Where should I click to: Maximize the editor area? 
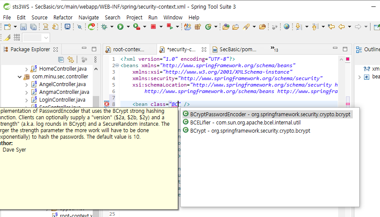coord(345,49)
